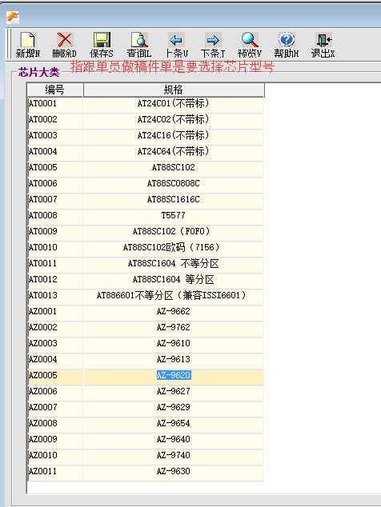381x507 pixels.
Task: Open the 帮助H help icon
Action: pos(287,40)
